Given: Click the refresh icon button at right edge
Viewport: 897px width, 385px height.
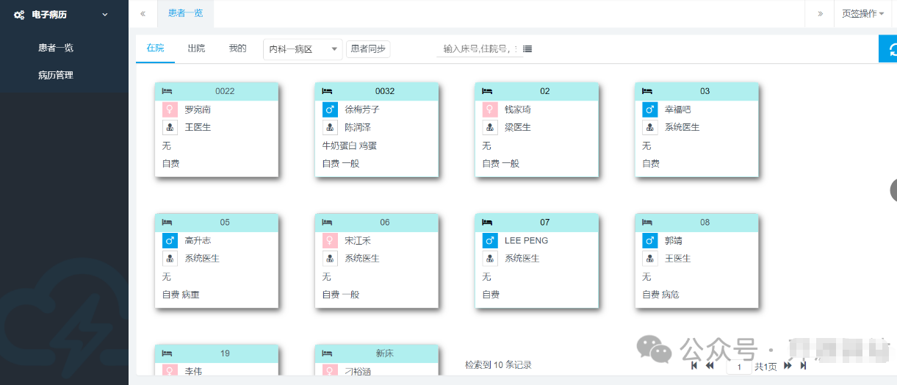Looking at the screenshot, I should pyautogui.click(x=889, y=48).
